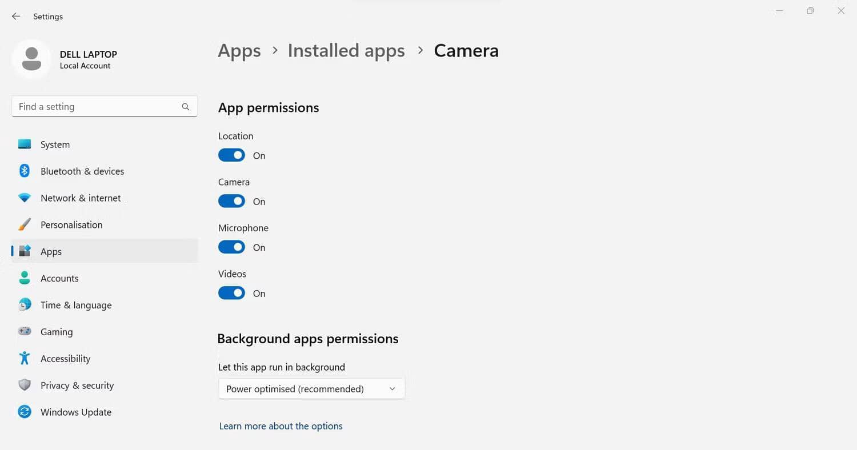The width and height of the screenshot is (857, 450).
Task: Disable the Videos permission
Action: pyautogui.click(x=231, y=292)
